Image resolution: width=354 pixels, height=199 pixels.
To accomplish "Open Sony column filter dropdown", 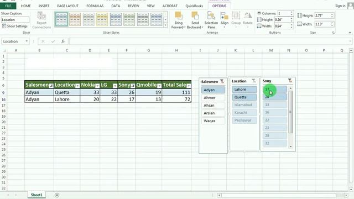I will (x=133, y=86).
